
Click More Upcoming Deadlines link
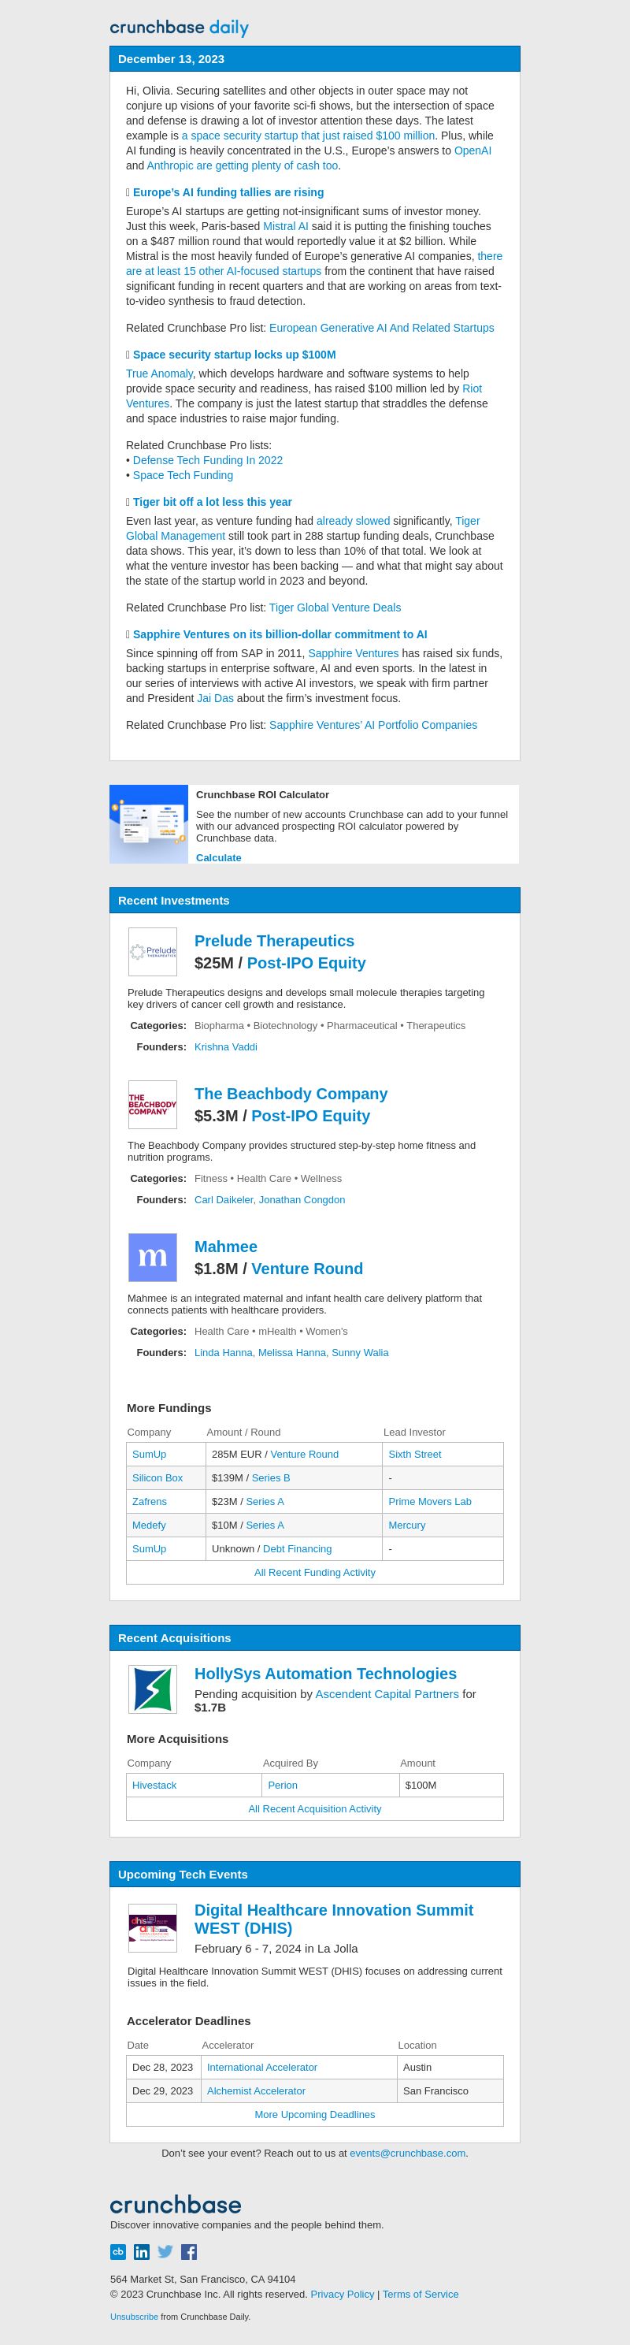point(314,2114)
